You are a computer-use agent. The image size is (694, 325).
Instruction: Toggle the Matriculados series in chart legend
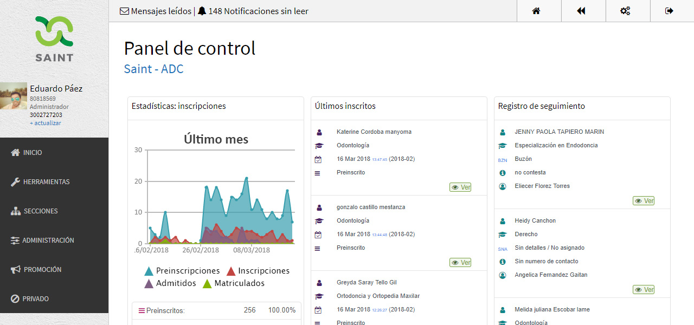pos(233,283)
